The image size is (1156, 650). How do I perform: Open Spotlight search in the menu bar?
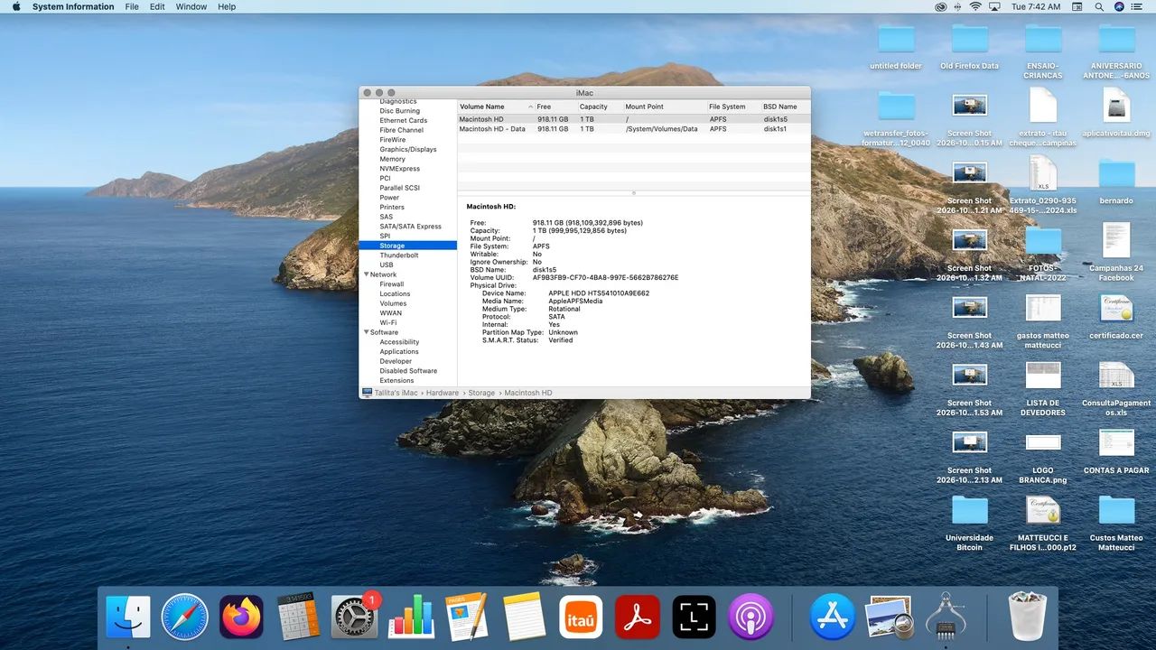coord(1099,6)
